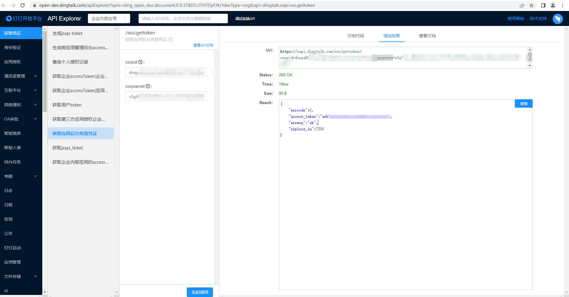Switch to the 示例代码 tab
This screenshot has width=569, height=297.
(x=356, y=36)
